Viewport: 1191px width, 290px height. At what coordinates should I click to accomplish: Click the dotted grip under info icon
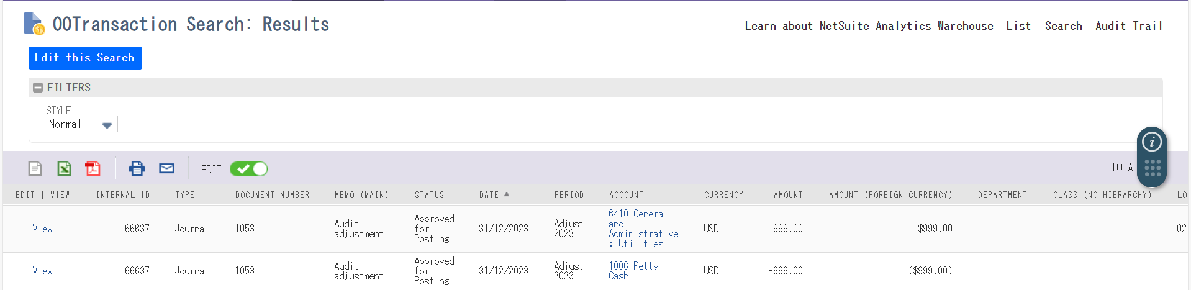[x=1153, y=168]
